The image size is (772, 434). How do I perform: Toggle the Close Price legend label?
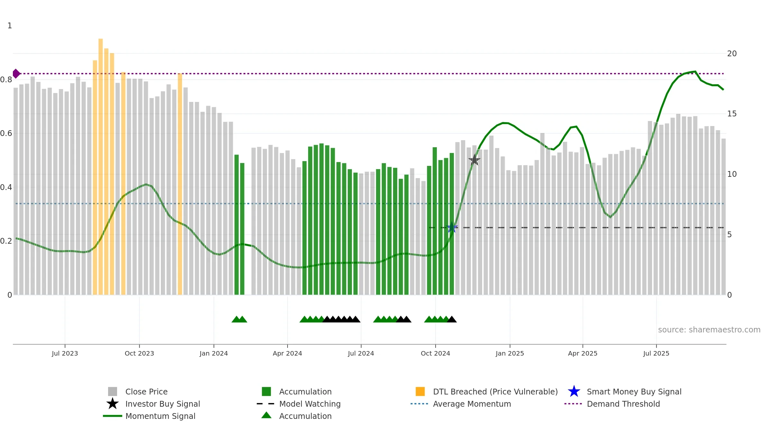pos(146,392)
